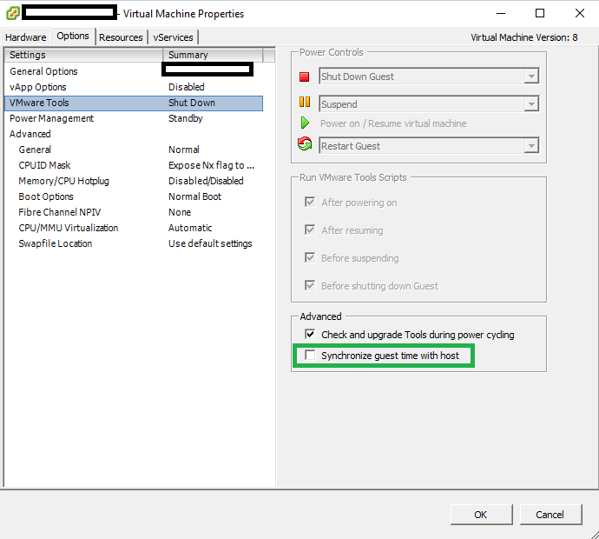Image resolution: width=599 pixels, height=539 pixels.
Task: Toggle Before shutting down Guest checkbox
Action: (310, 285)
